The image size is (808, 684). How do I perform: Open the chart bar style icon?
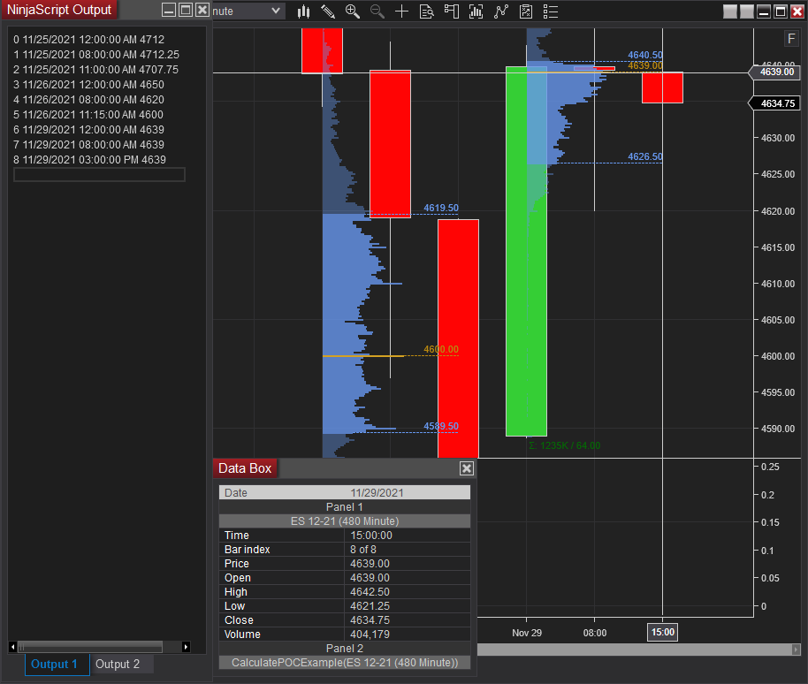click(303, 11)
